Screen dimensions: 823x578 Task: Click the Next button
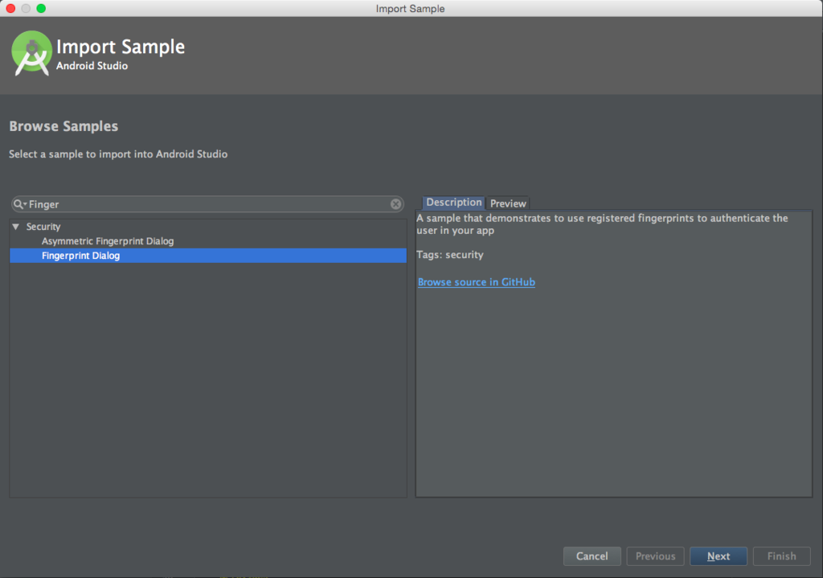tap(718, 556)
